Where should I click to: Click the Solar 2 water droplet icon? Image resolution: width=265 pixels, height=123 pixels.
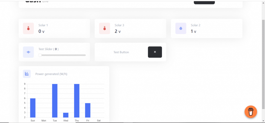(x=181, y=28)
